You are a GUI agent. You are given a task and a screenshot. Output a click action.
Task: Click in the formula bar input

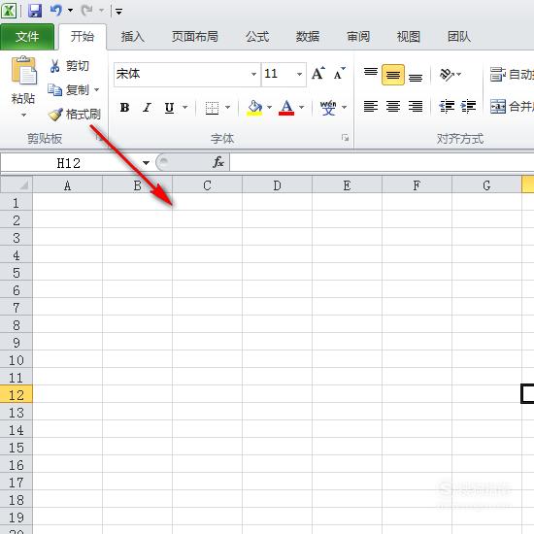[x=383, y=162]
